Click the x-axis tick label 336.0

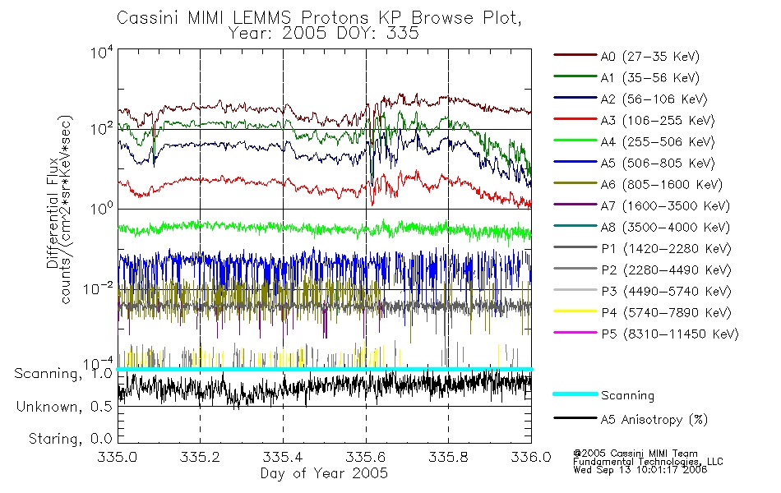coord(531,457)
